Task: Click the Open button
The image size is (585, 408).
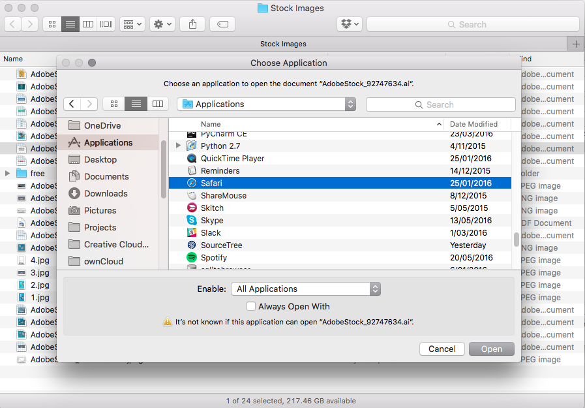Action: (491, 349)
